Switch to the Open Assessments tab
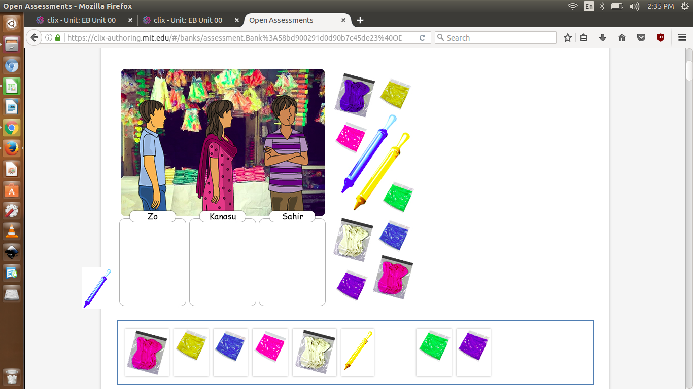This screenshot has width=693, height=389. (x=282, y=20)
